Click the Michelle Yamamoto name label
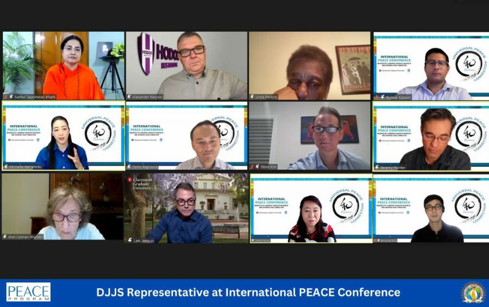The height and width of the screenshot is (307, 489). tap(27, 167)
